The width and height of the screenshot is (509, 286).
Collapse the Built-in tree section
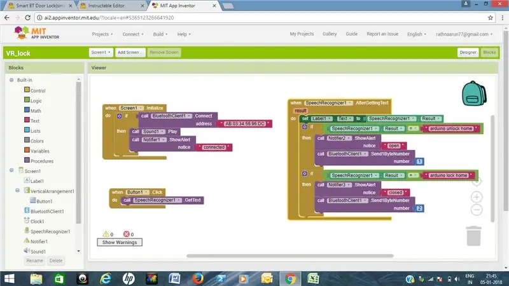(x=11, y=80)
